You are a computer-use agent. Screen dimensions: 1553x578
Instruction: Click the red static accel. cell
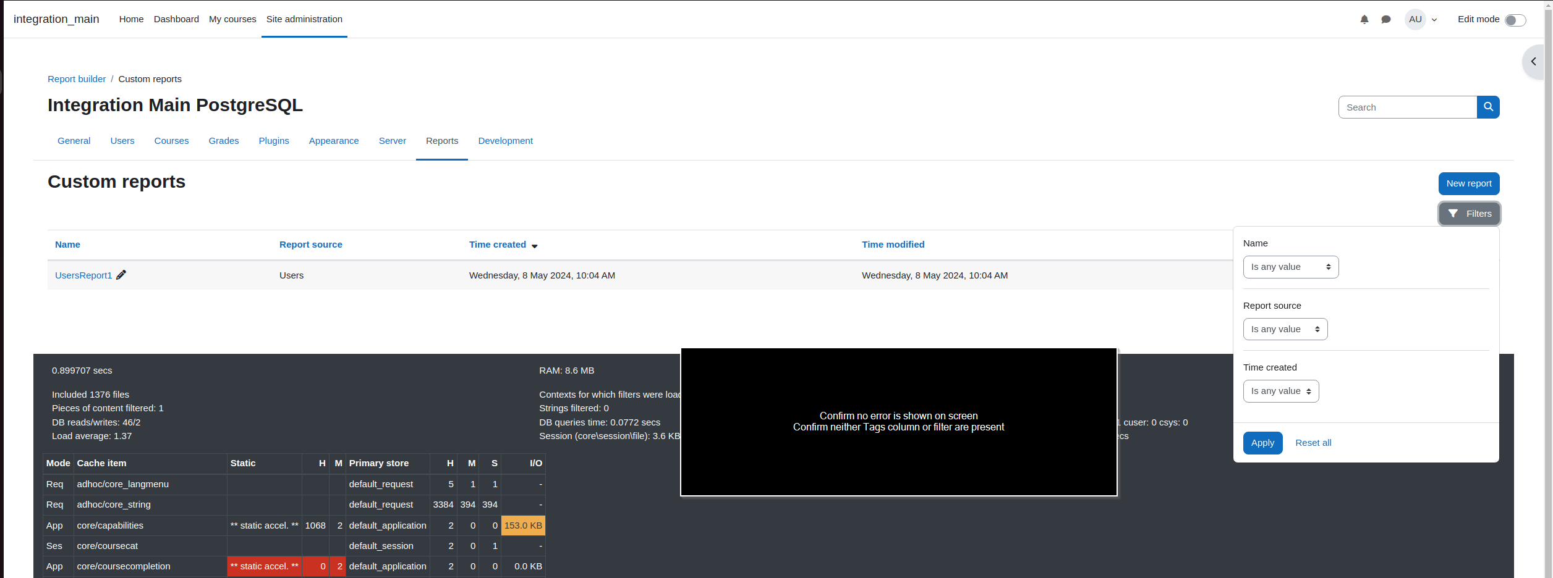(x=264, y=566)
